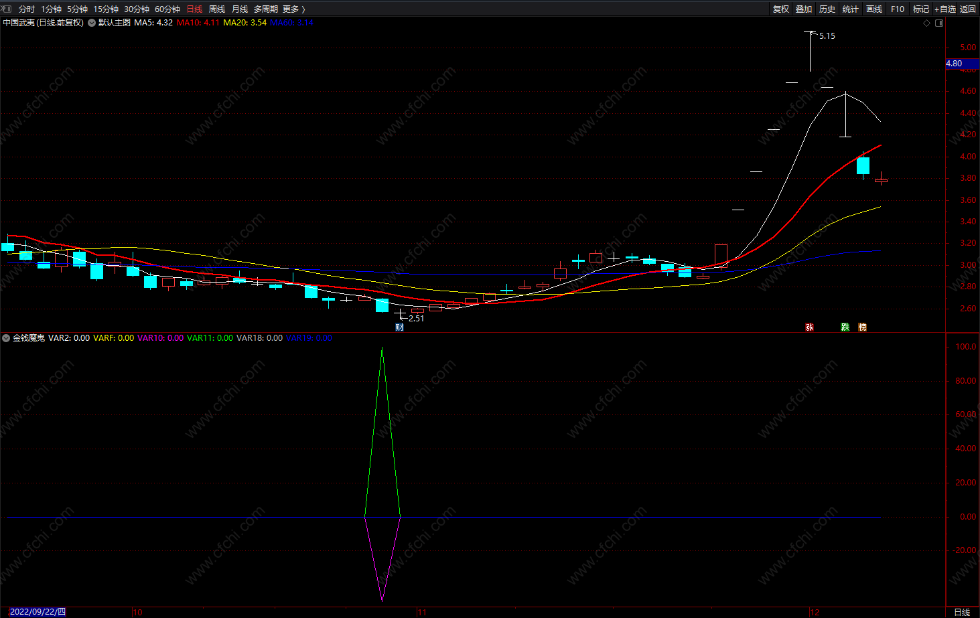Click the 涨 marker icon
The width and height of the screenshot is (980, 618).
point(809,327)
